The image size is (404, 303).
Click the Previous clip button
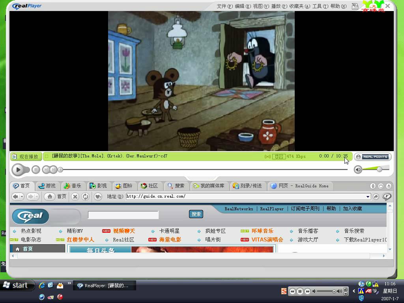tap(46, 170)
